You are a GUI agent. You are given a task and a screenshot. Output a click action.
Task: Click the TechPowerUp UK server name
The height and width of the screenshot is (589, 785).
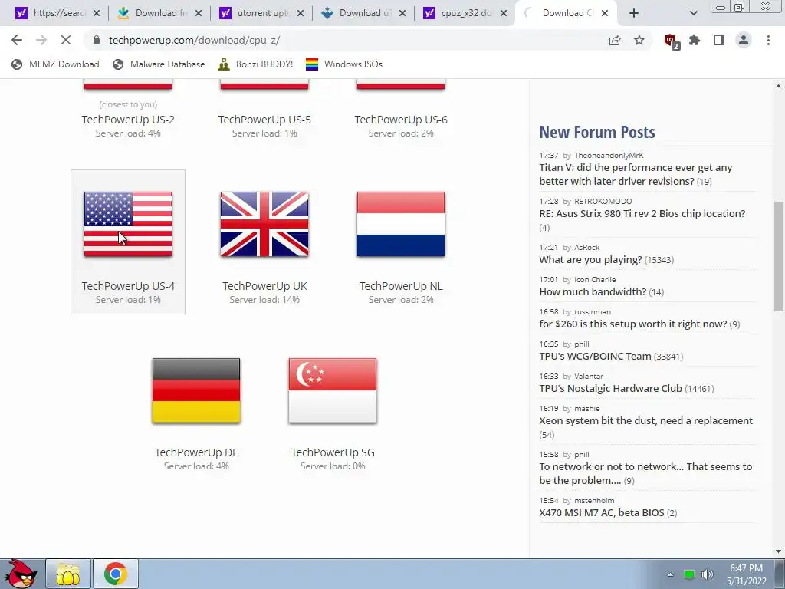264,286
